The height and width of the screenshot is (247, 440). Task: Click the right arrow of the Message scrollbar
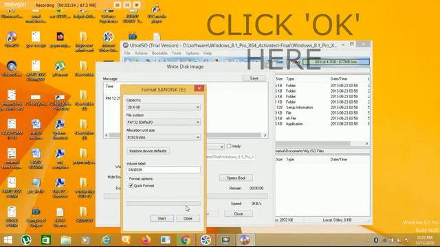265,135
